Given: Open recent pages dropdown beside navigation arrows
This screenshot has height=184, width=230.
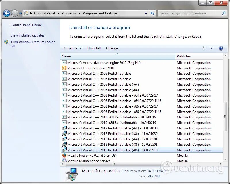Looking at the screenshot, I should pos(20,13).
